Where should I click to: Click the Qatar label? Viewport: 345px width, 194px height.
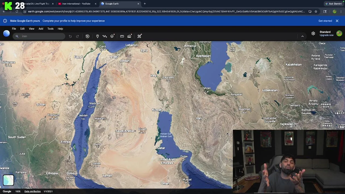click(x=161, y=148)
